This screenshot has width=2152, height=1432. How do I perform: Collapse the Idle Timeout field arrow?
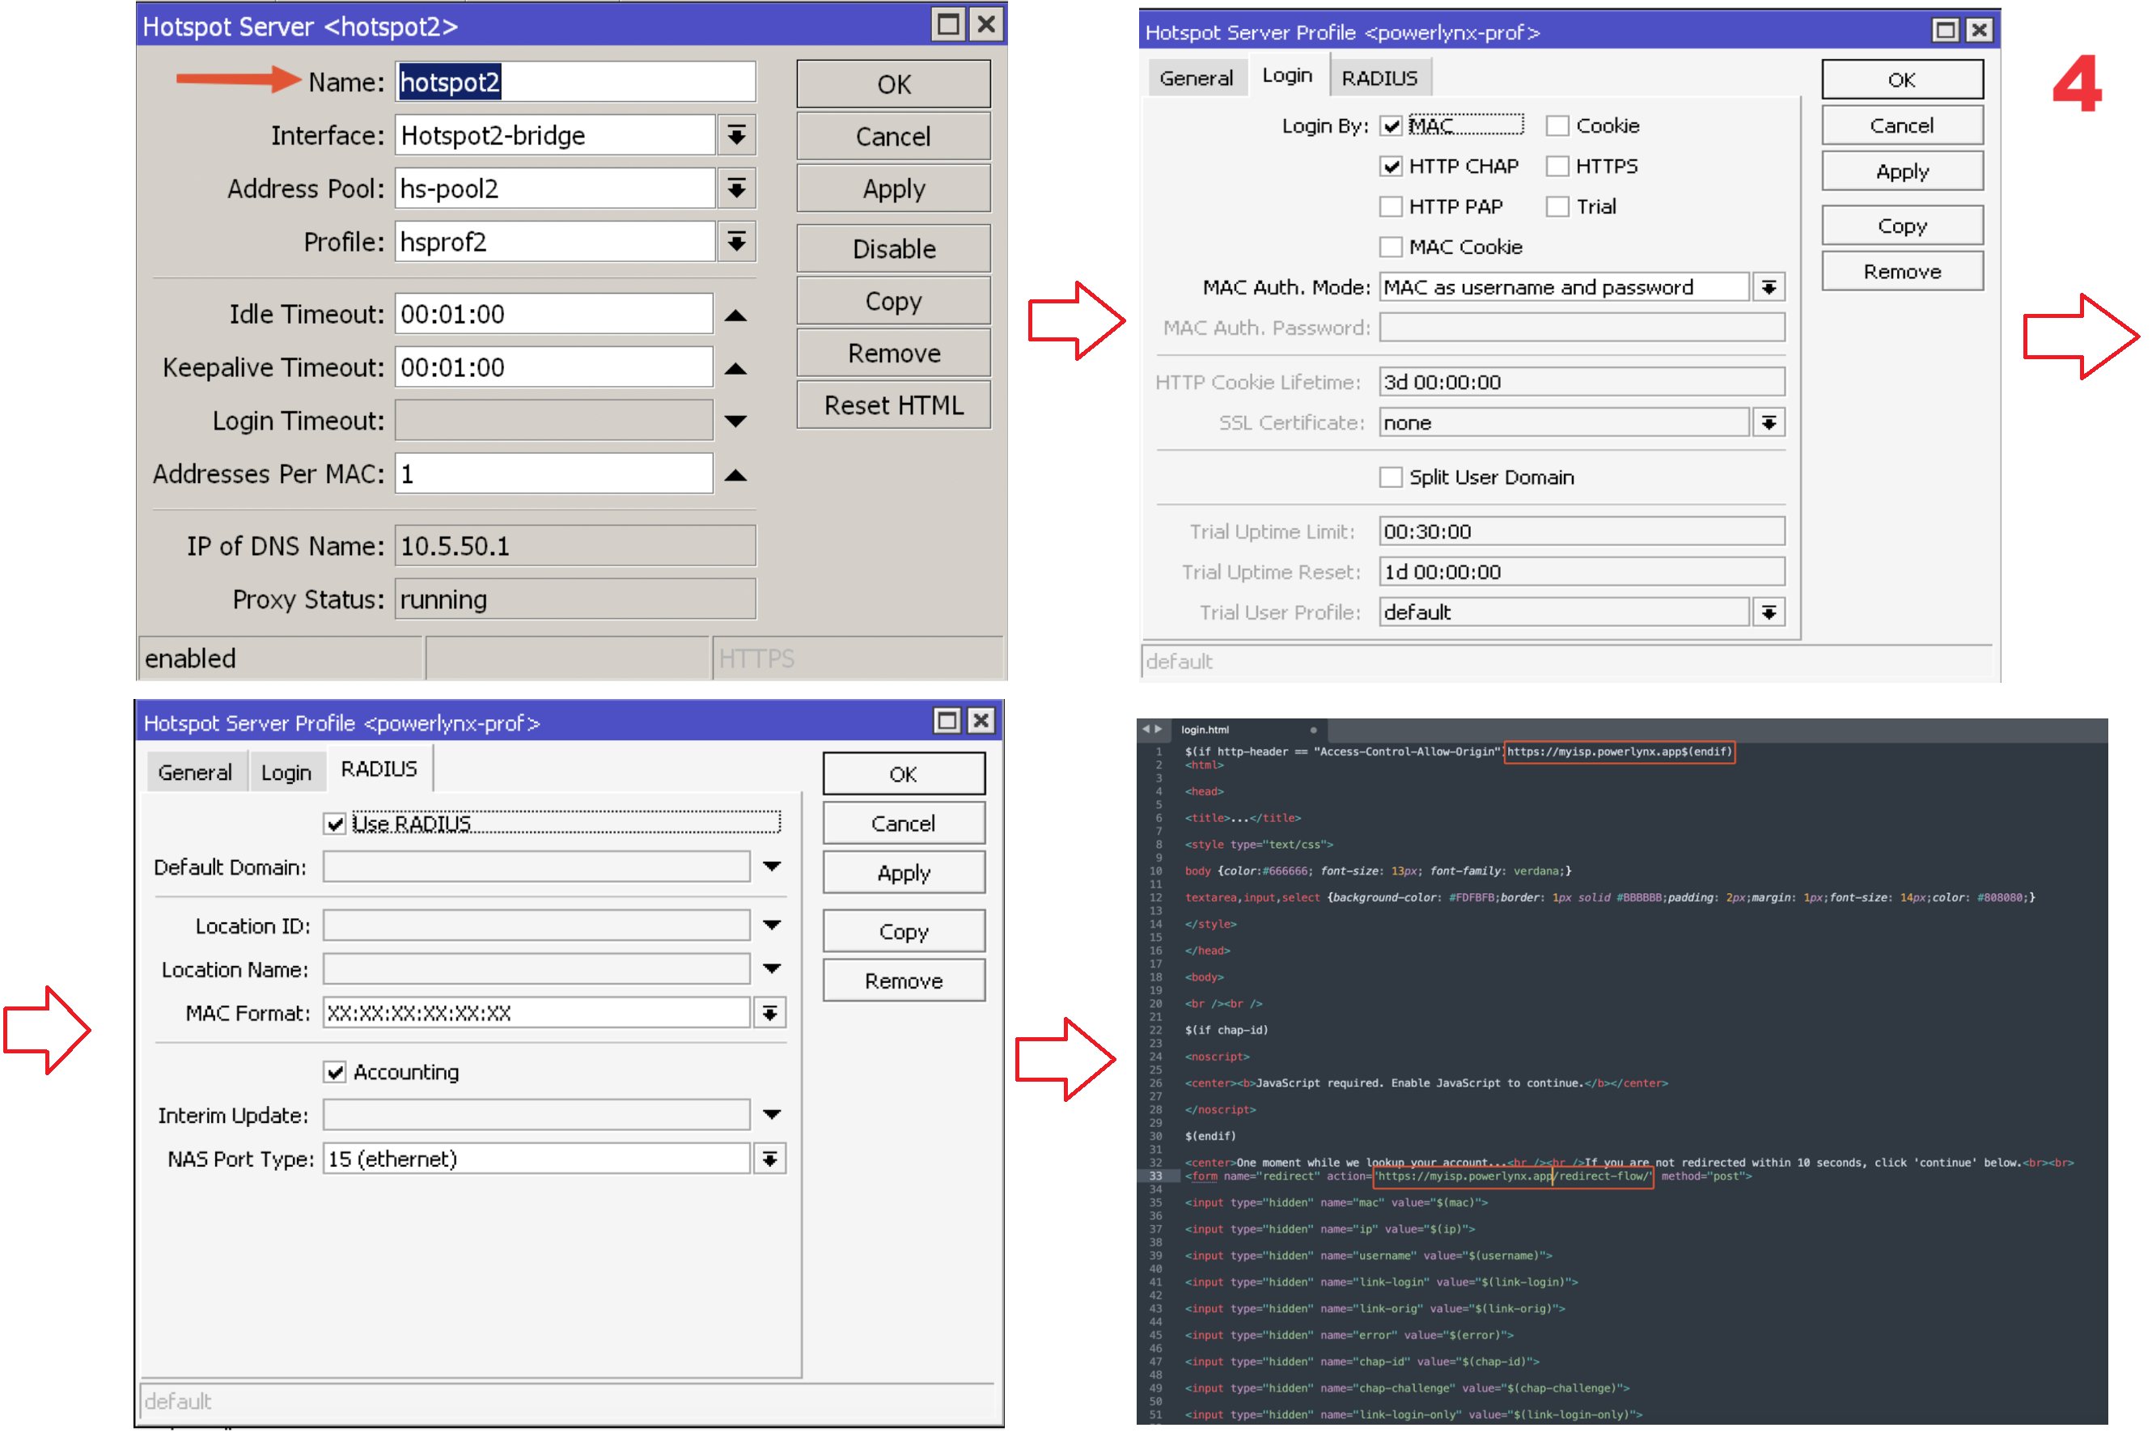[735, 316]
